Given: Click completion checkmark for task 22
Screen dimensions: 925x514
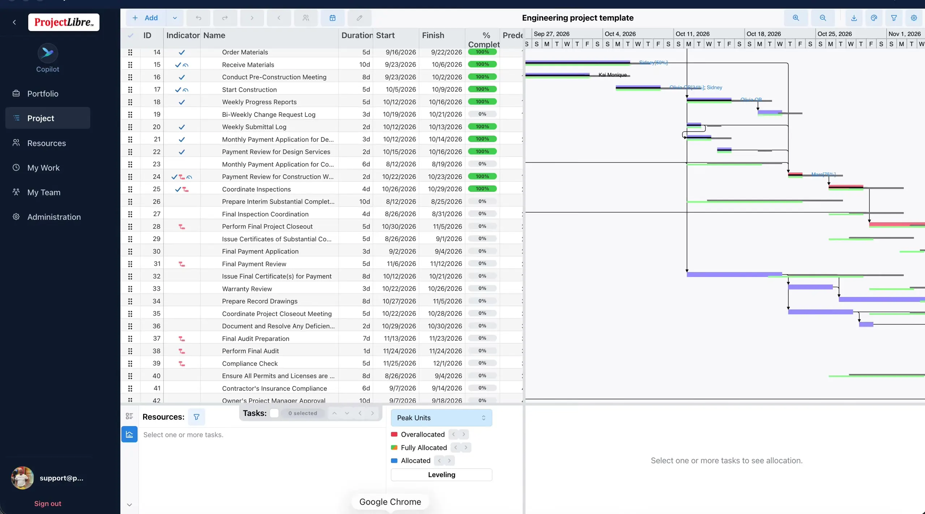Looking at the screenshot, I should 182,152.
